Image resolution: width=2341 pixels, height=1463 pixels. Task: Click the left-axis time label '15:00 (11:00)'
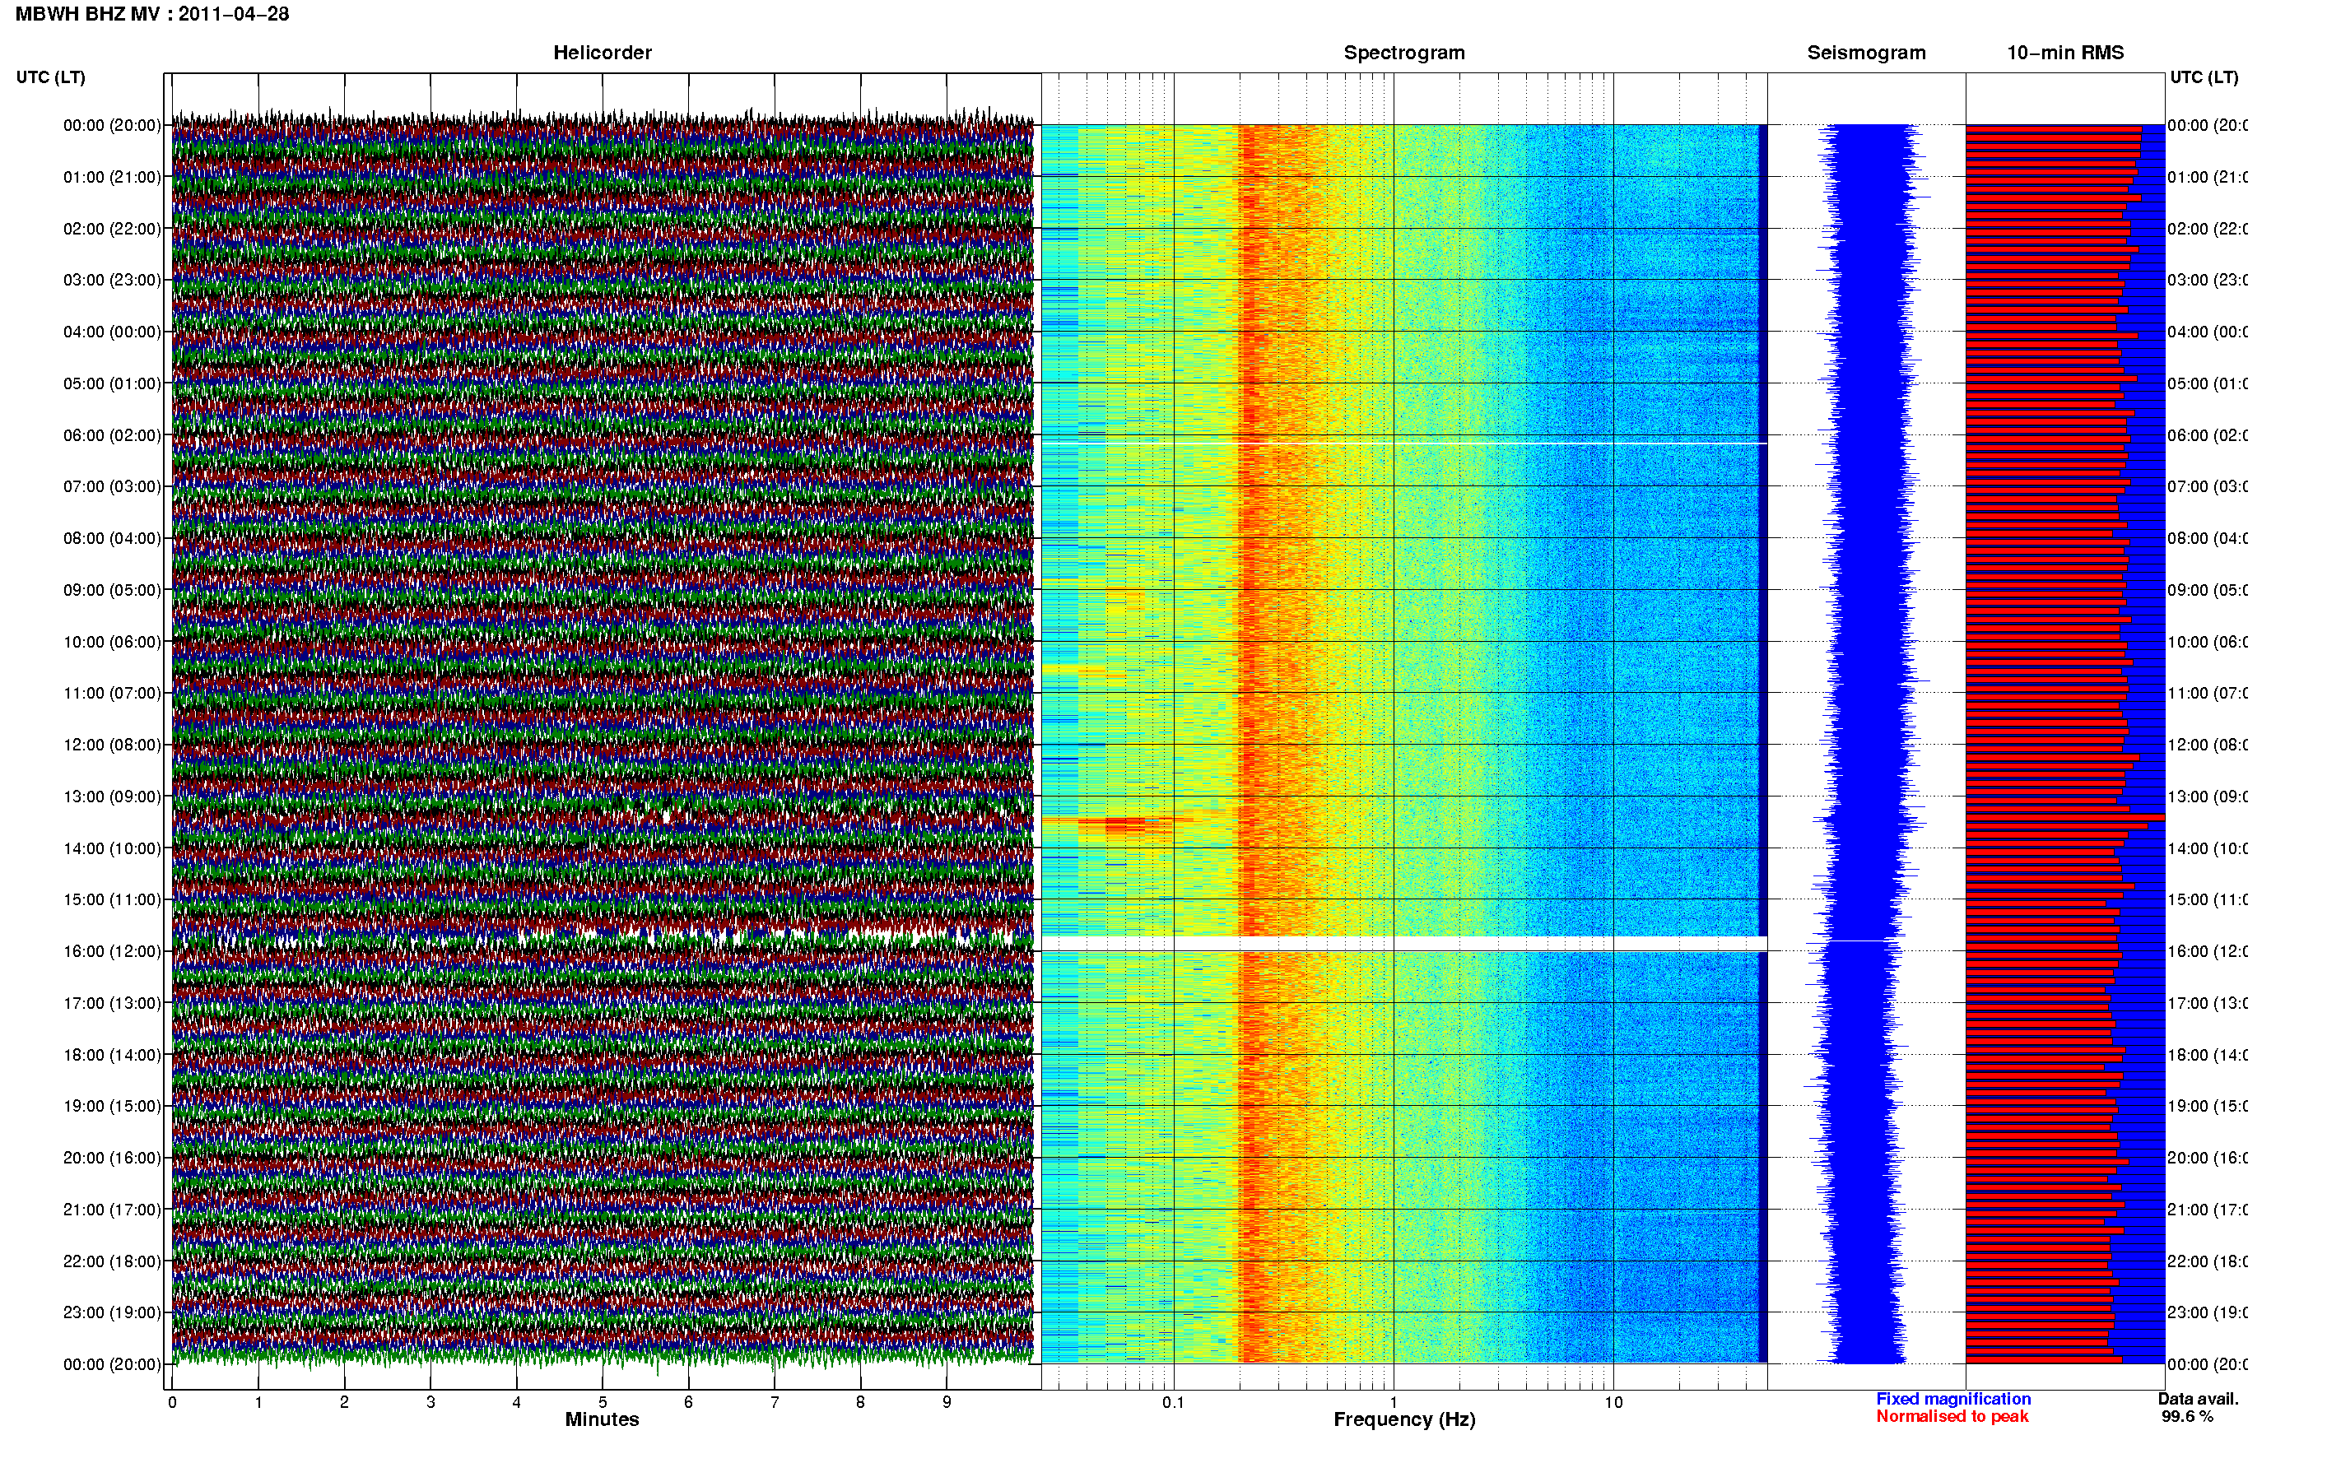pyautogui.click(x=112, y=900)
